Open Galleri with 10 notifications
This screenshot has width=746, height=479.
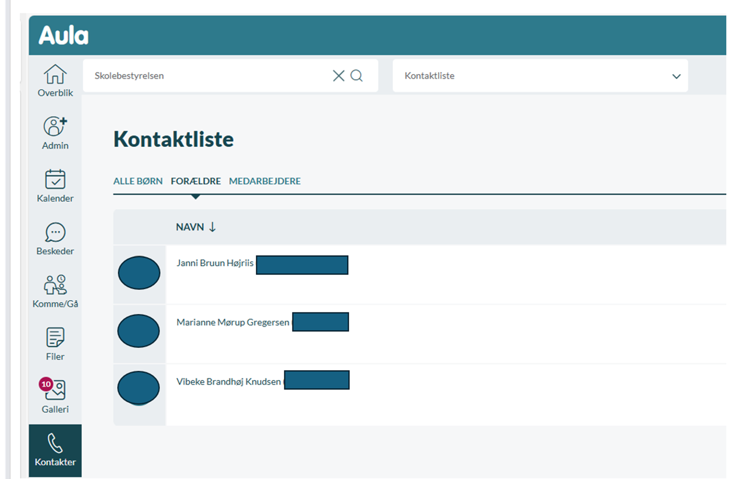tap(55, 396)
